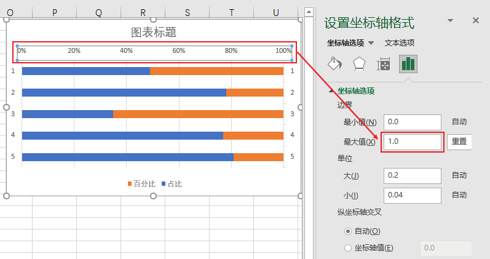Screen dimensions: 490x259
Task: Open the Effects pentagon tab
Action: [359, 64]
